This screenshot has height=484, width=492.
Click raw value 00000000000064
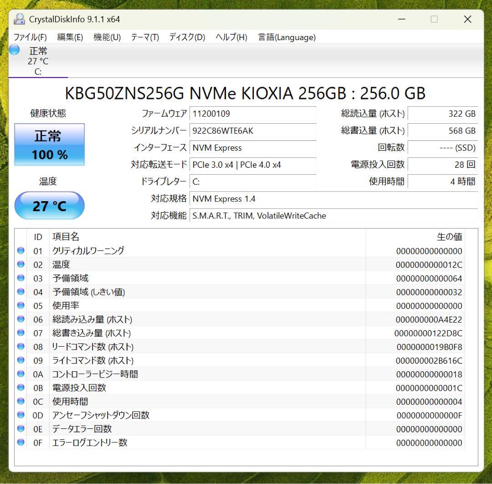pyautogui.click(x=429, y=278)
